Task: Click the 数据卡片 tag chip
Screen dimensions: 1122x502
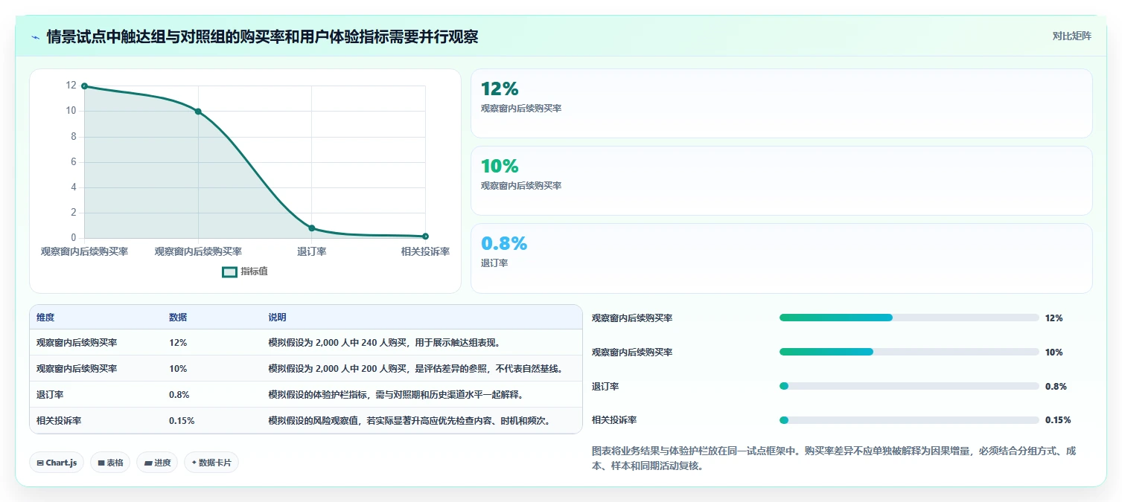Action: point(211,463)
